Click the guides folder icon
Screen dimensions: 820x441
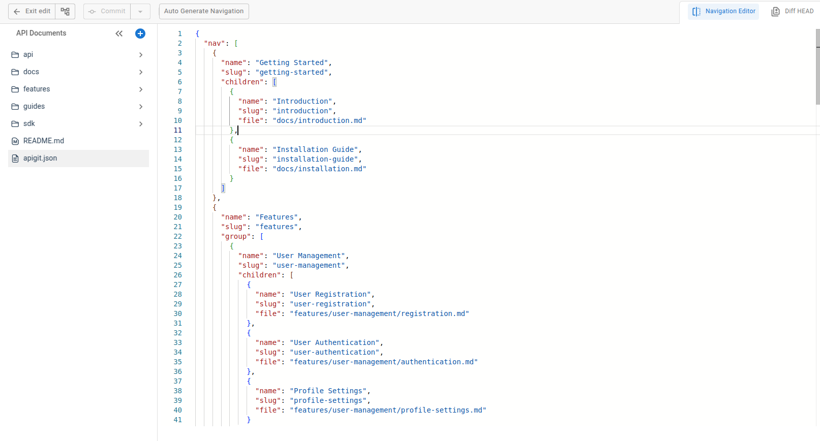coord(15,107)
